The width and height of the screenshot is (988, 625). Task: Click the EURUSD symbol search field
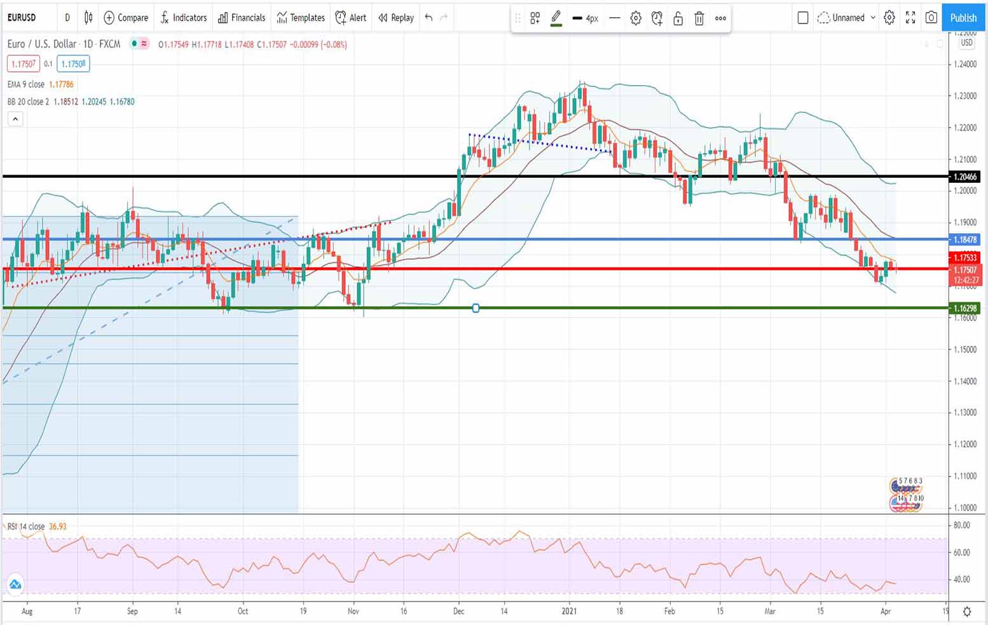click(22, 18)
